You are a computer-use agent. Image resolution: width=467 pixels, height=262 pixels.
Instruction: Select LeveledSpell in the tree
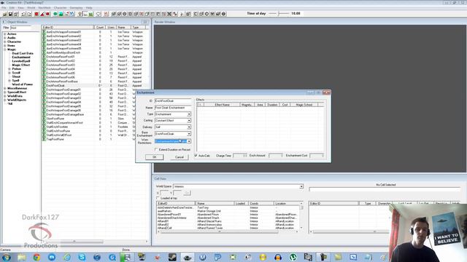(21, 61)
